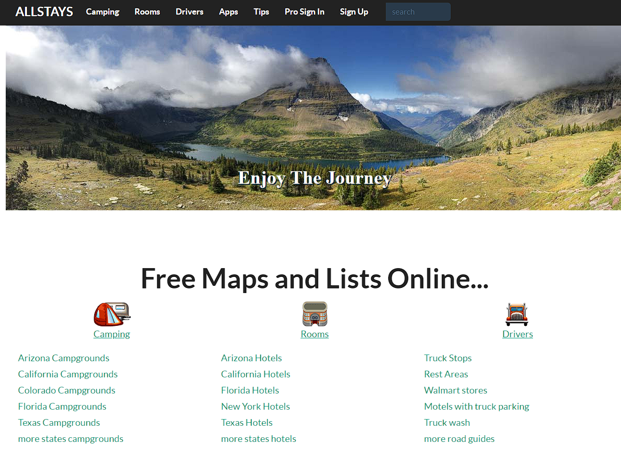Select Drivers in the top navigation bar

coord(189,12)
